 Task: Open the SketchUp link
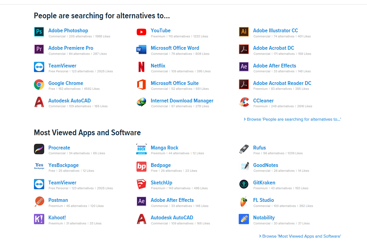coord(161,183)
